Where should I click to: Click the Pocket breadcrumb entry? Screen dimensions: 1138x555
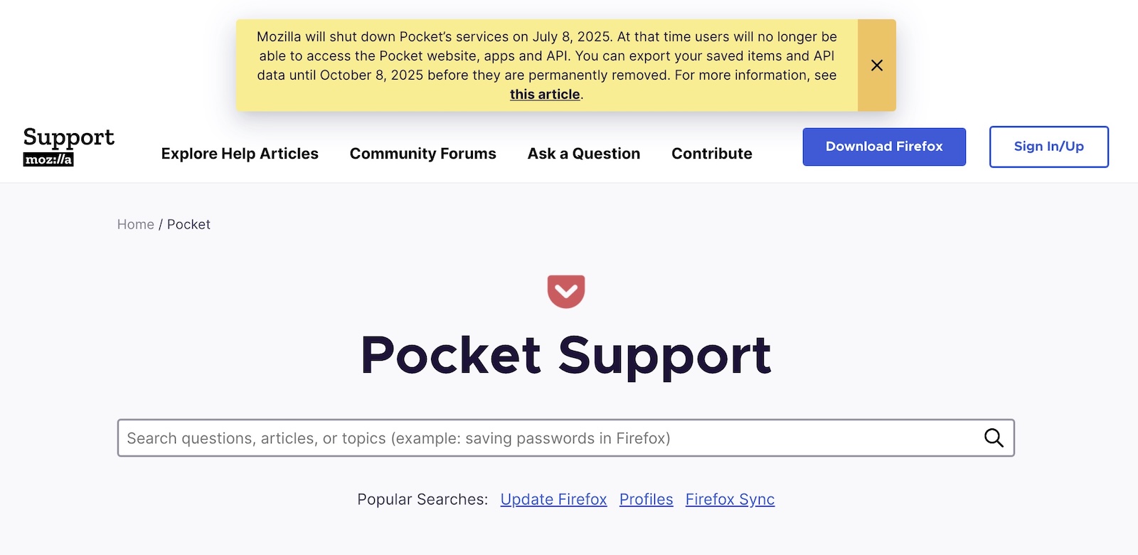(x=188, y=225)
